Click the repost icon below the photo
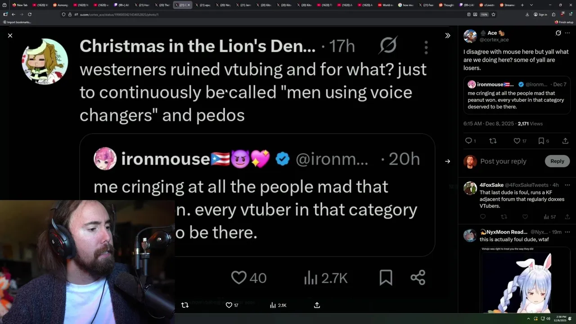The height and width of the screenshot is (324, 576). [x=184, y=305]
